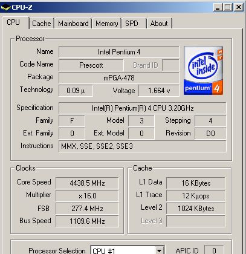The width and height of the screenshot is (246, 254).
Task: Click the CPU-Z title bar chip icon
Action: [5, 8]
